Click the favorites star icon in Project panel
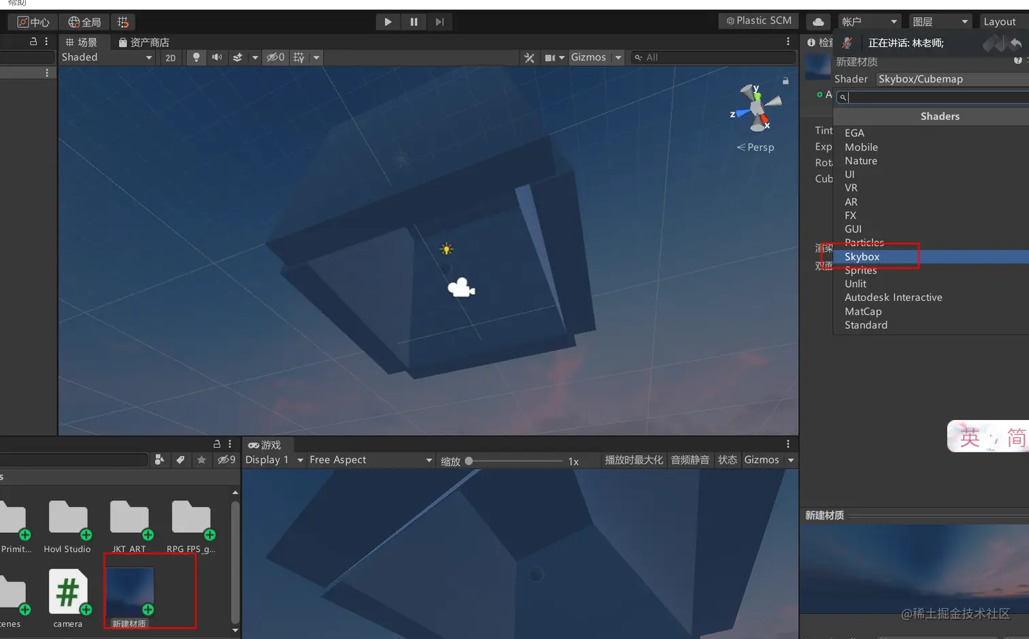1029x639 pixels. [201, 460]
